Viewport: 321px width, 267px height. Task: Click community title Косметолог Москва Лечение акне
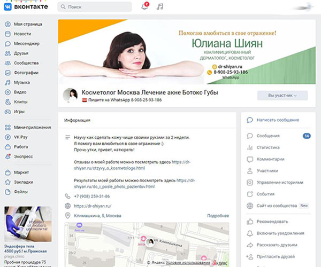click(150, 92)
